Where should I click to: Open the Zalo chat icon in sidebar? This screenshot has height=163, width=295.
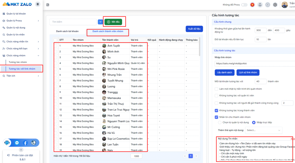tap(17, 143)
